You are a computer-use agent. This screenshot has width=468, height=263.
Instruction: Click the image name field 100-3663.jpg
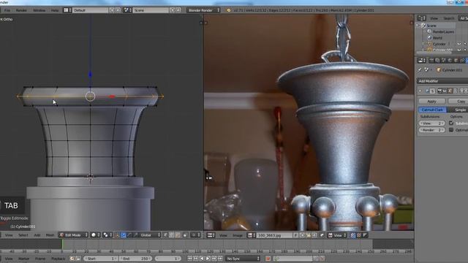274,235
